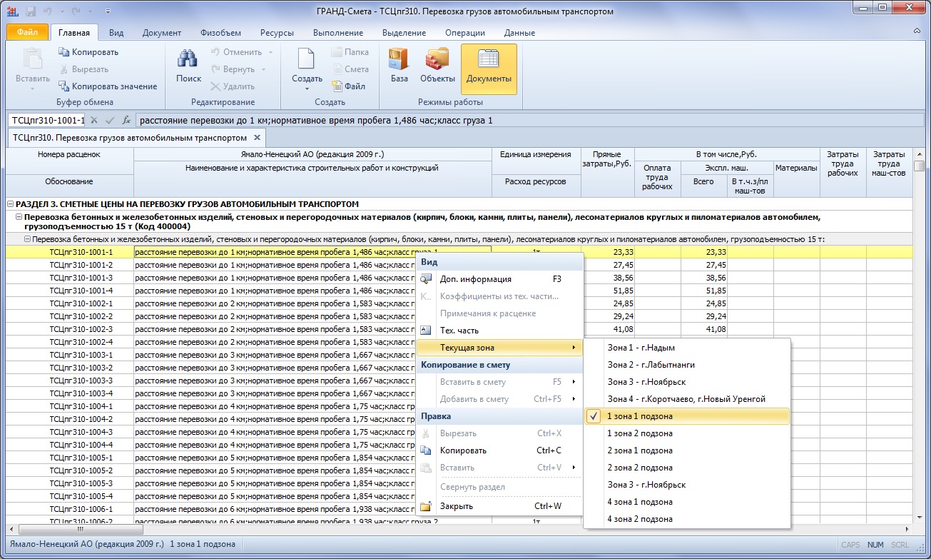Pick 2 зона 2 подзона option
This screenshot has width=931, height=559.
[x=639, y=468]
